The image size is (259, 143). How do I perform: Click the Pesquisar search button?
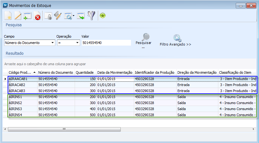144,40
